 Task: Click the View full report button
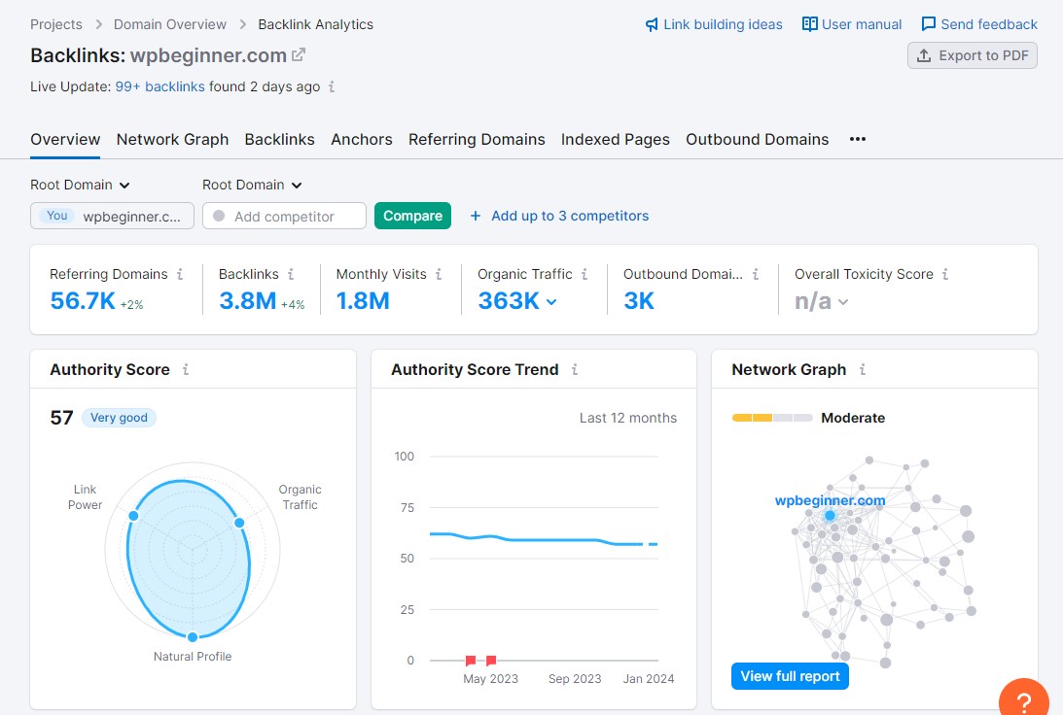point(790,676)
